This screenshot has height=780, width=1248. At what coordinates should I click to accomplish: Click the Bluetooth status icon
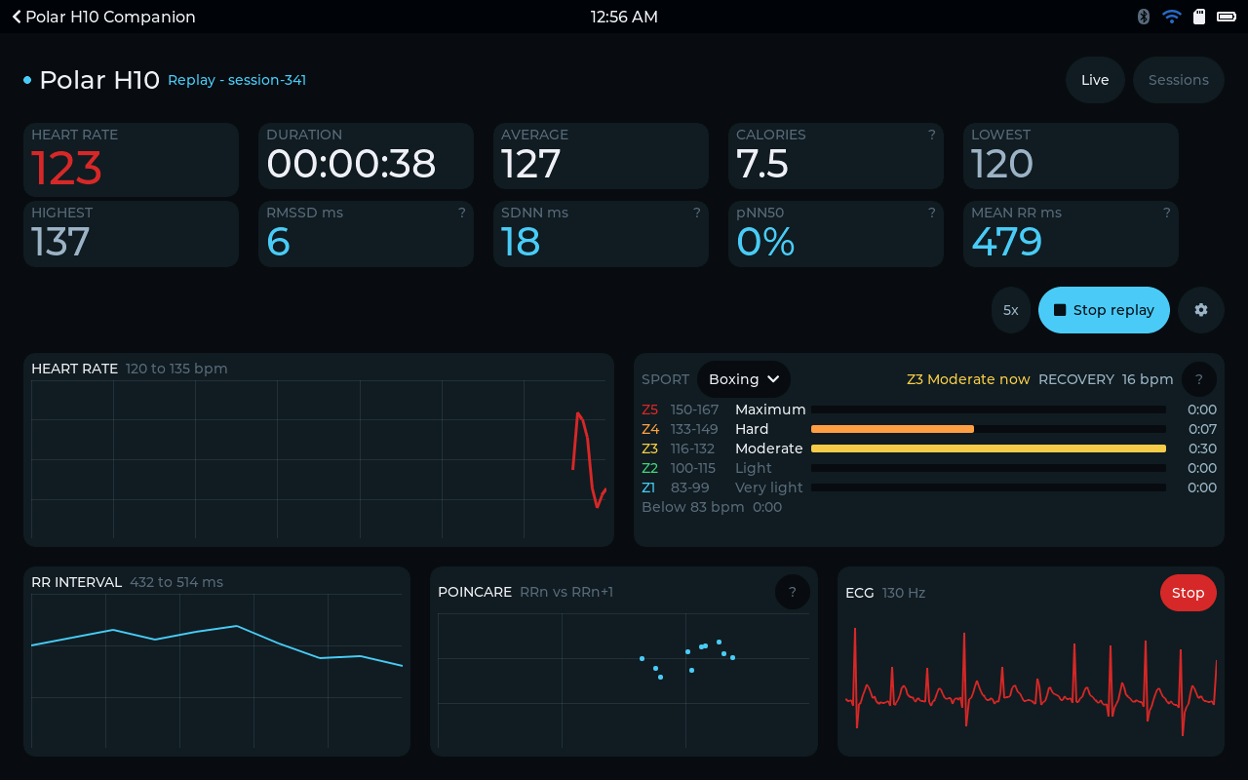point(1144,17)
